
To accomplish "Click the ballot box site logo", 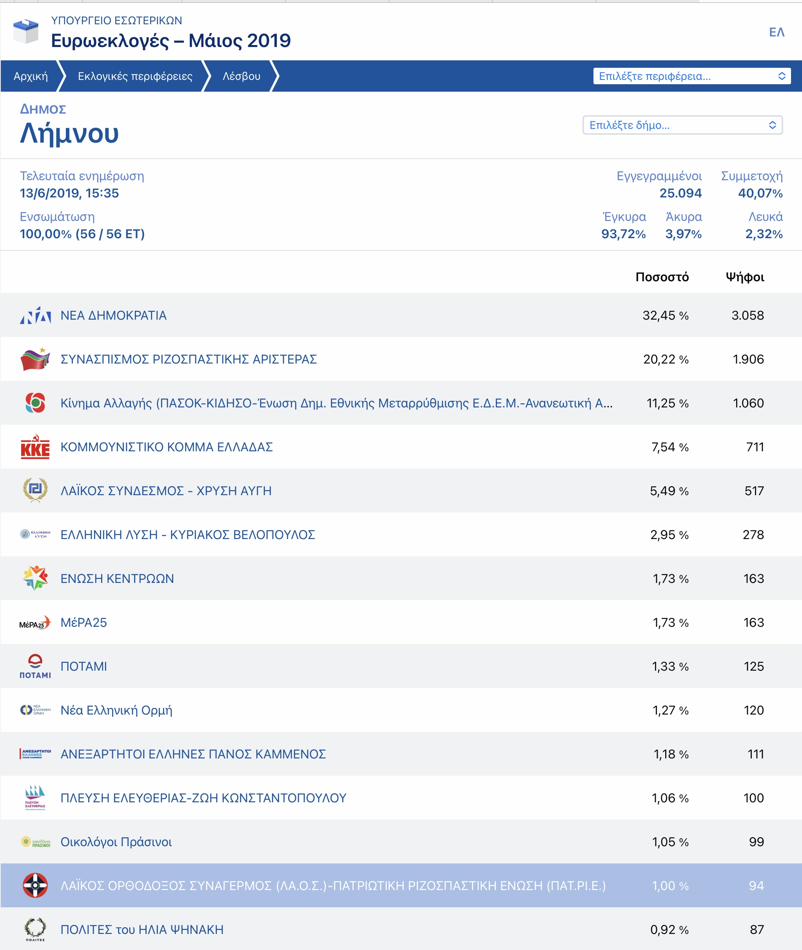I will click(26, 31).
